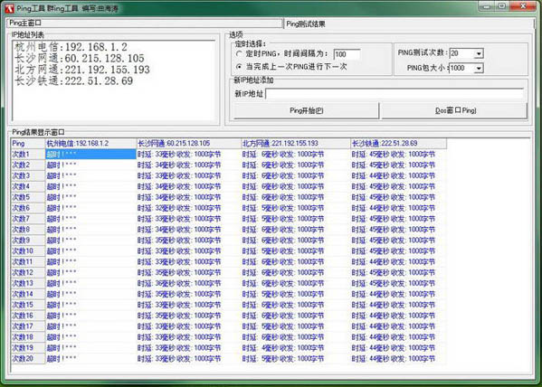
Task: Select 杭州电信 192.168.1.2 in IP list
Action: pos(71,47)
